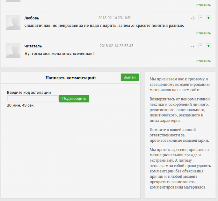This screenshot has width=218, height=201.
Task: Click the timestamp 2018-02-14 22:53:45
Action: (x=116, y=46)
